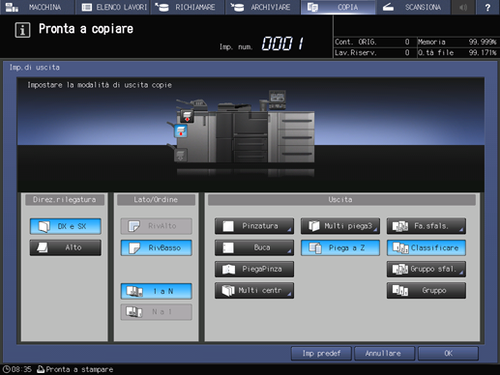This screenshot has height=375, width=500.
Task: Toggle Classificare sort mode
Action: [426, 247]
